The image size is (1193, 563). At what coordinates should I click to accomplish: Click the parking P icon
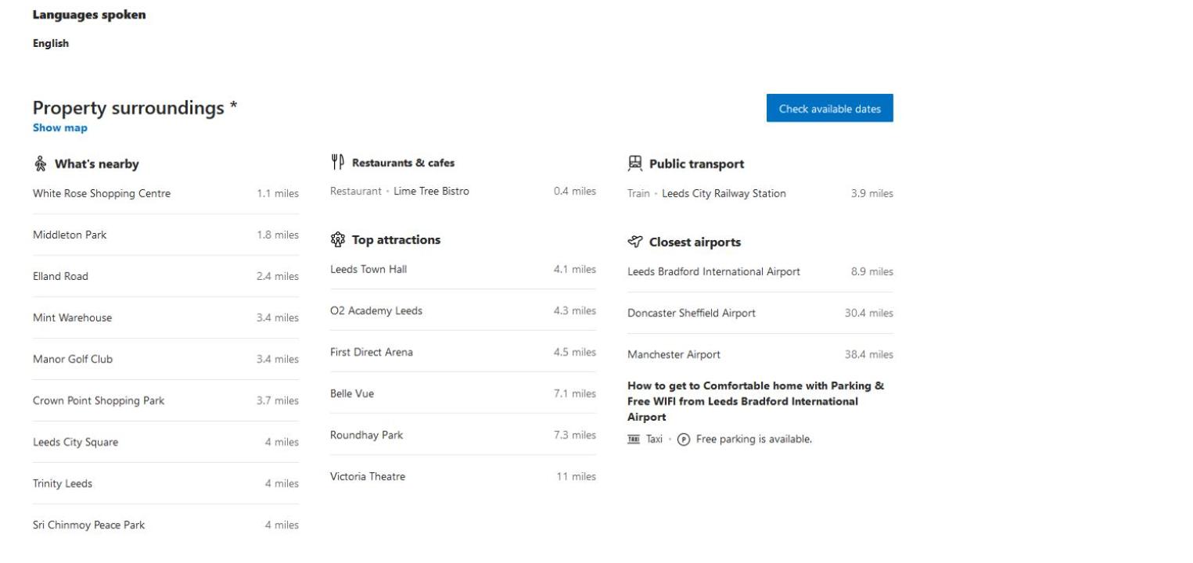683,439
